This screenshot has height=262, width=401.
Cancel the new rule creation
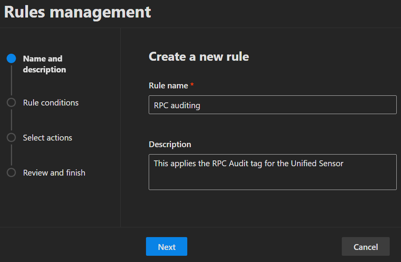(x=366, y=247)
